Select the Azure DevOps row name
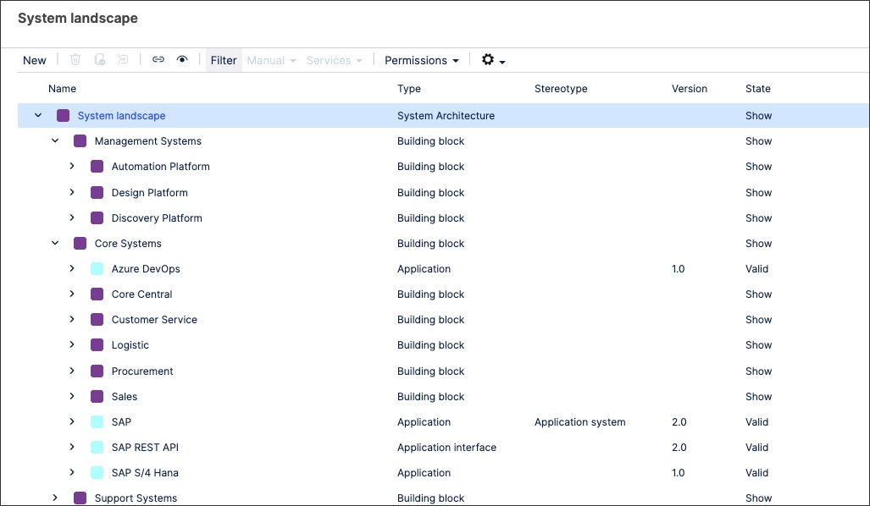870x506 pixels. [146, 269]
